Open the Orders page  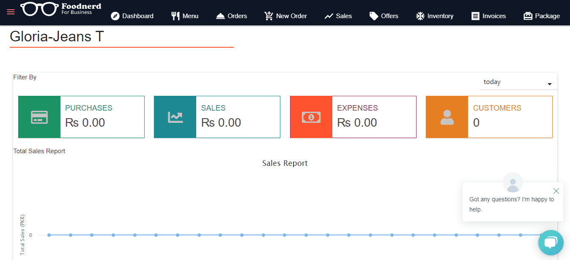232,16
